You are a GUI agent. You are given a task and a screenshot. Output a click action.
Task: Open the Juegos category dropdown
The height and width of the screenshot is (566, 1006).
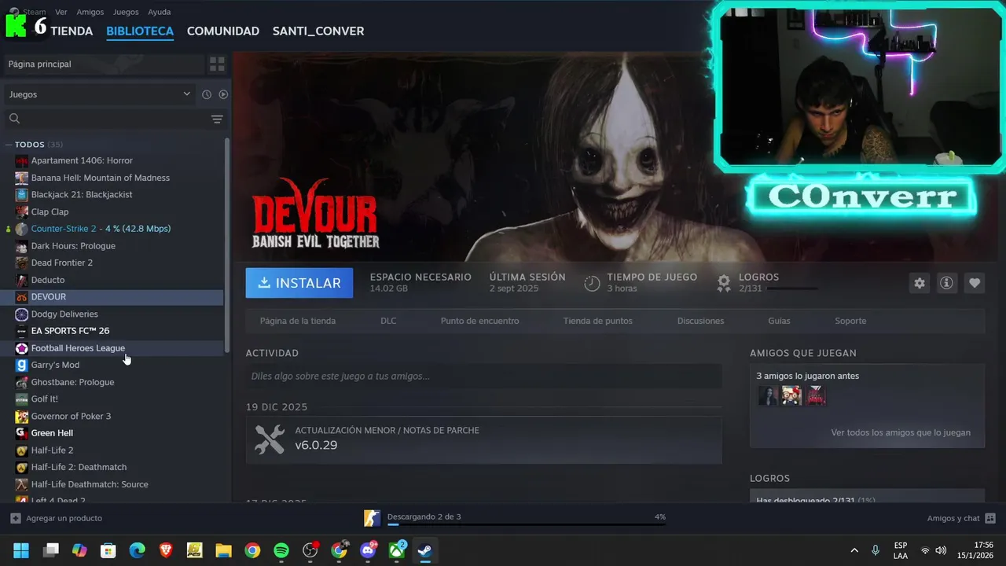click(x=99, y=94)
